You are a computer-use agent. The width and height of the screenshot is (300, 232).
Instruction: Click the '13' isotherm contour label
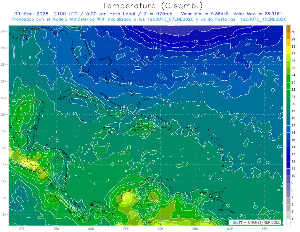point(208,45)
